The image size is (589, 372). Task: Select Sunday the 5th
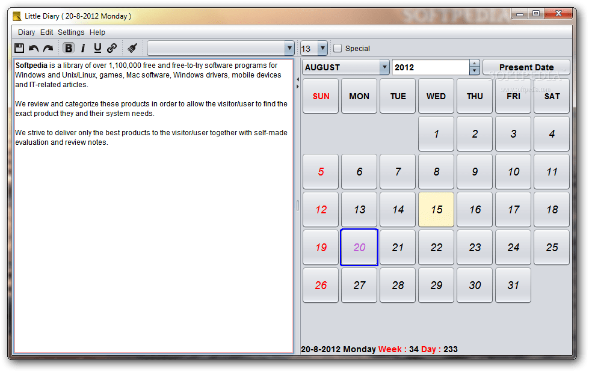point(321,171)
